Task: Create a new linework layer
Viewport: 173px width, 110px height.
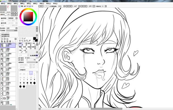Action: click(5, 39)
